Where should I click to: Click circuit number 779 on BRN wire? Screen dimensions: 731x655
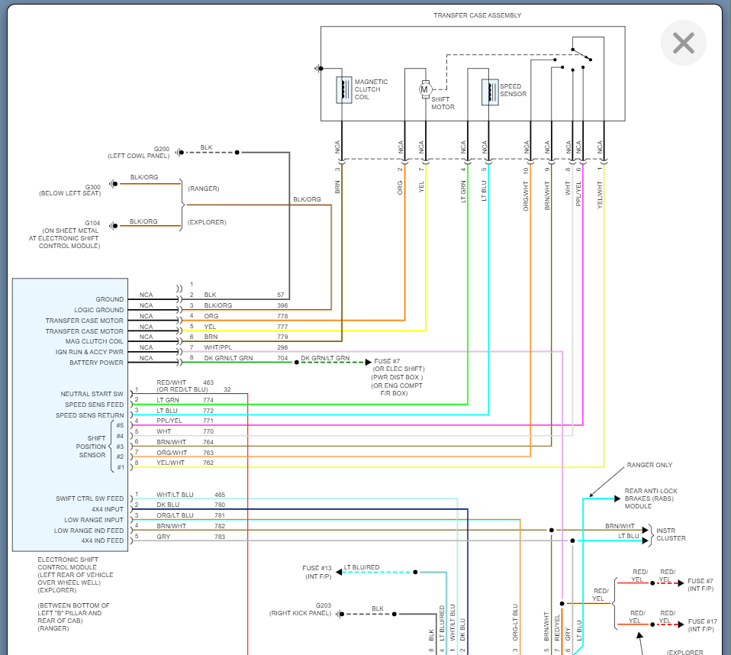[x=282, y=337]
